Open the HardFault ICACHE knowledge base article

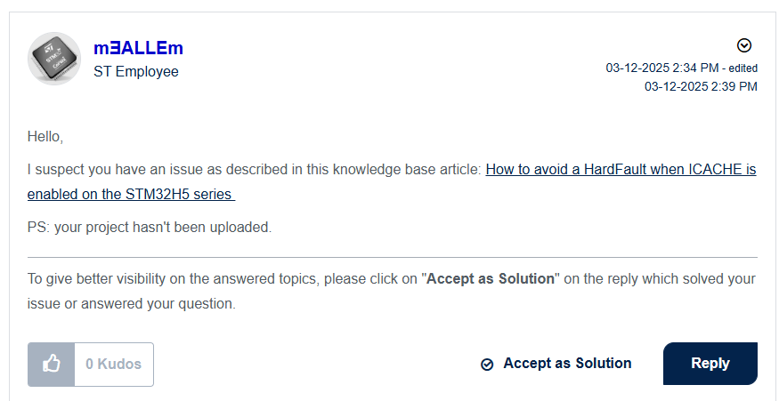pyautogui.click(x=621, y=168)
